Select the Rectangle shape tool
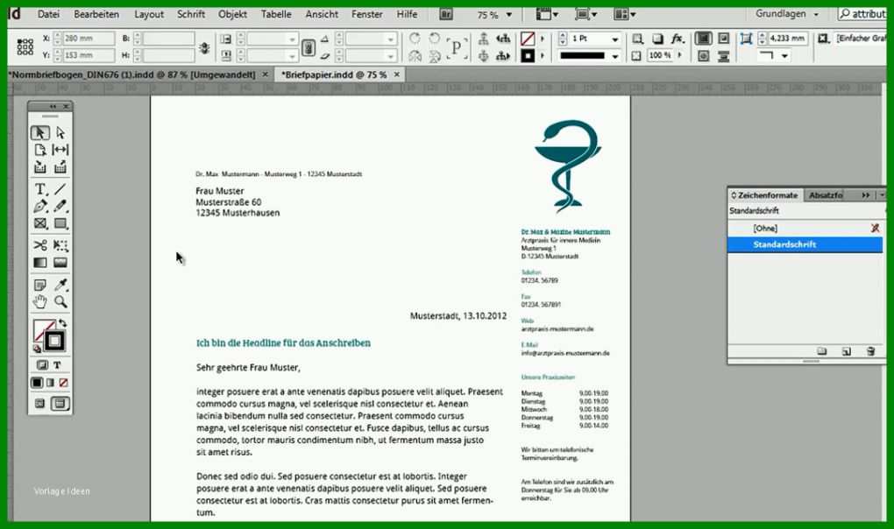Viewport: 894px width, 529px height. coord(60,224)
